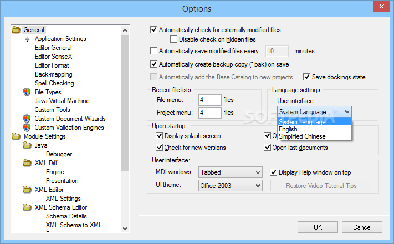Image resolution: width=394 pixels, height=244 pixels.
Task: Choose Simplified Chinese from the language list
Action: 314,136
